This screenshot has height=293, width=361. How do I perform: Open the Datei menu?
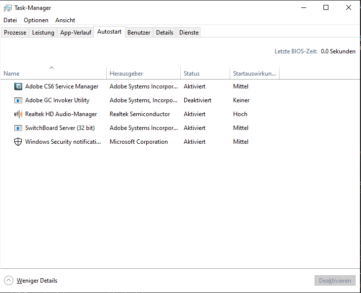click(x=10, y=20)
